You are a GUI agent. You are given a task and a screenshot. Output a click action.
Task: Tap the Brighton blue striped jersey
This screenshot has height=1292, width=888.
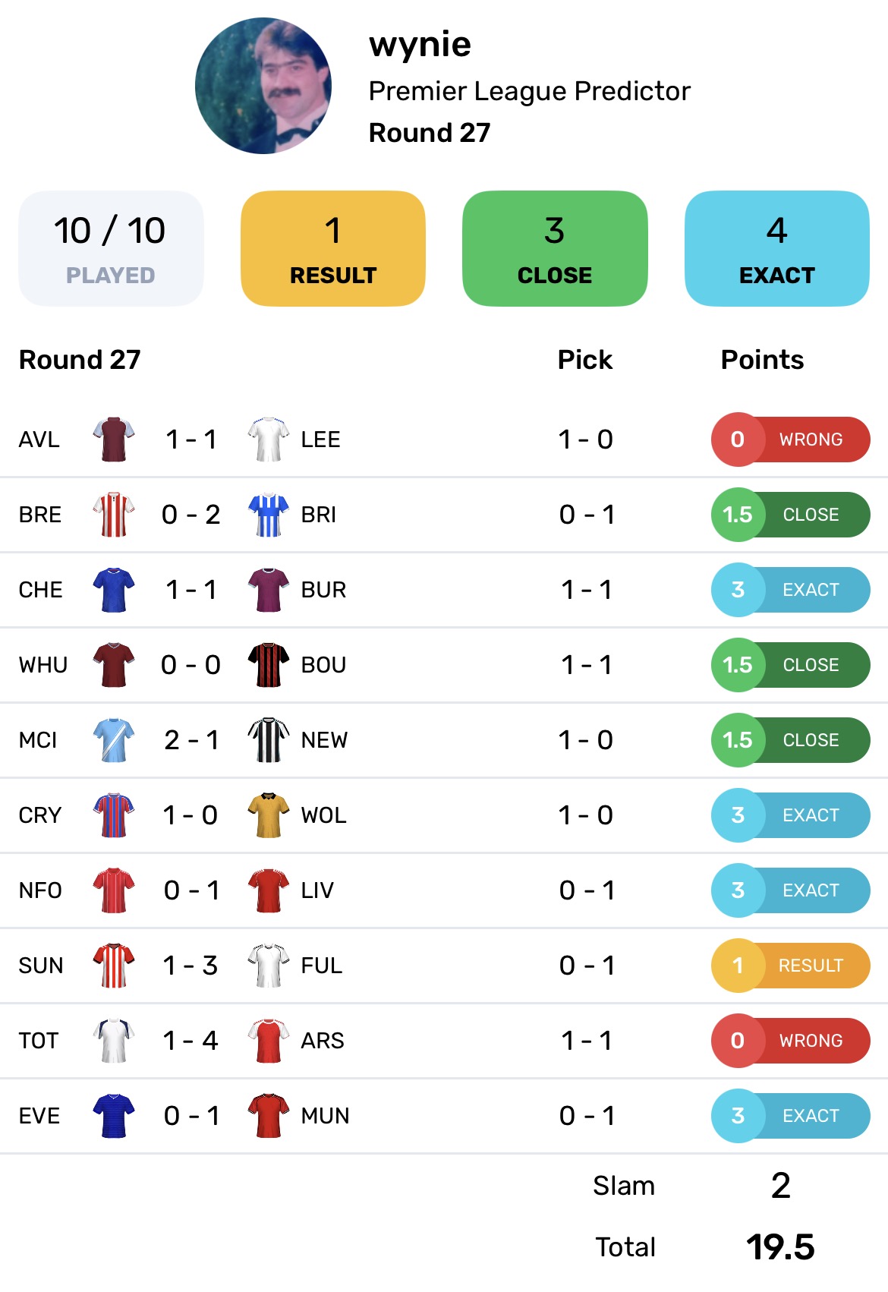pyautogui.click(x=269, y=515)
